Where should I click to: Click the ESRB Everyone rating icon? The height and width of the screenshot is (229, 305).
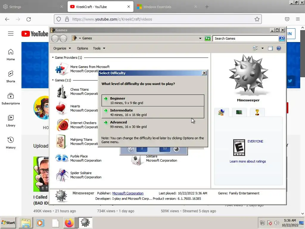[239, 147]
